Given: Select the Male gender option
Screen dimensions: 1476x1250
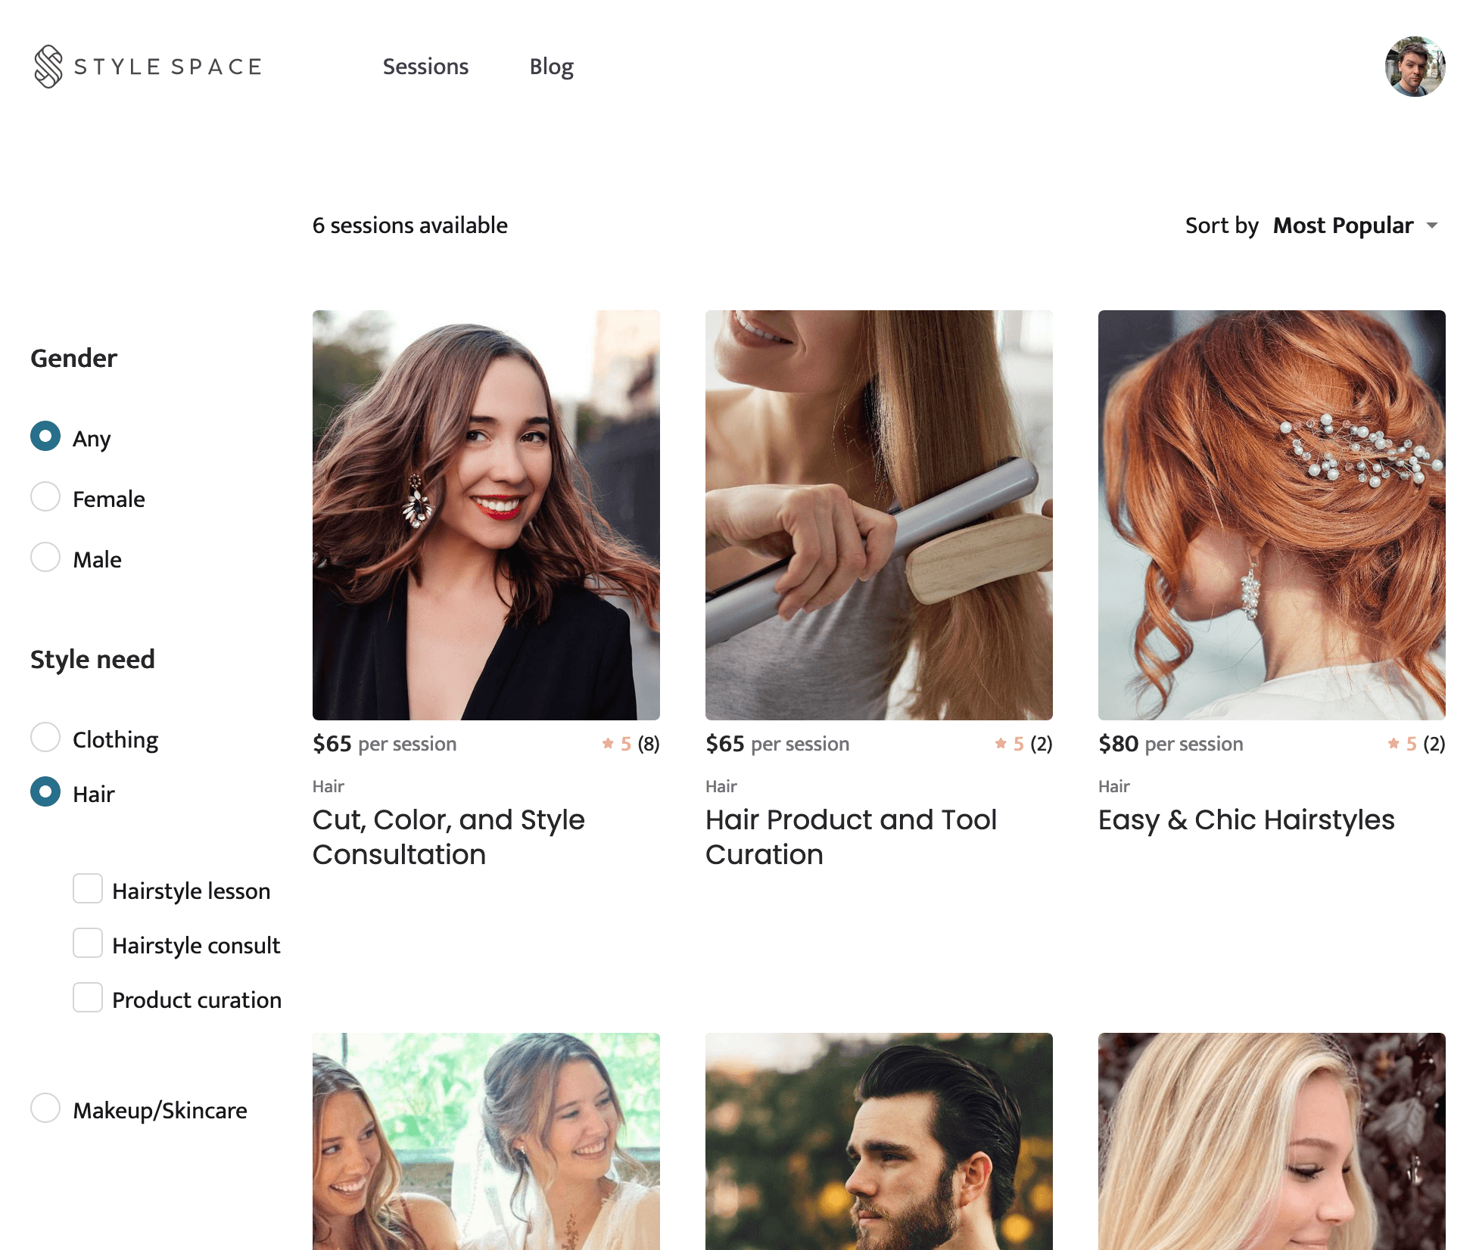Looking at the screenshot, I should [45, 558].
